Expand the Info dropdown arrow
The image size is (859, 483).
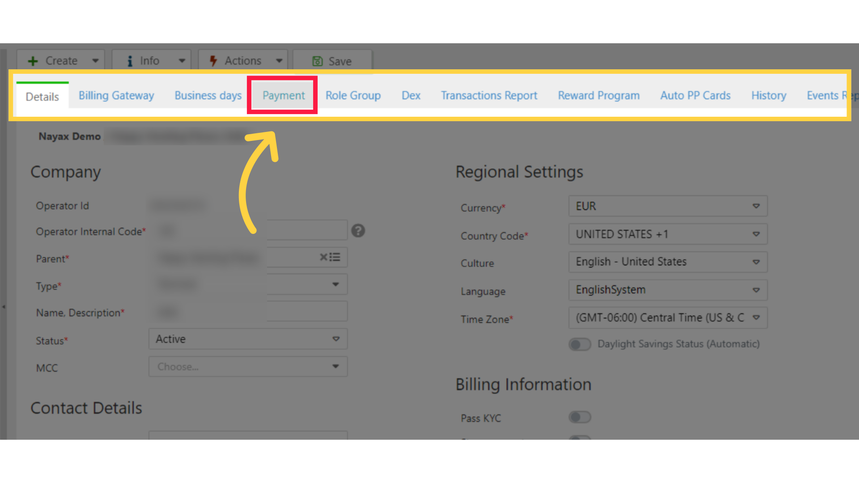(x=182, y=61)
